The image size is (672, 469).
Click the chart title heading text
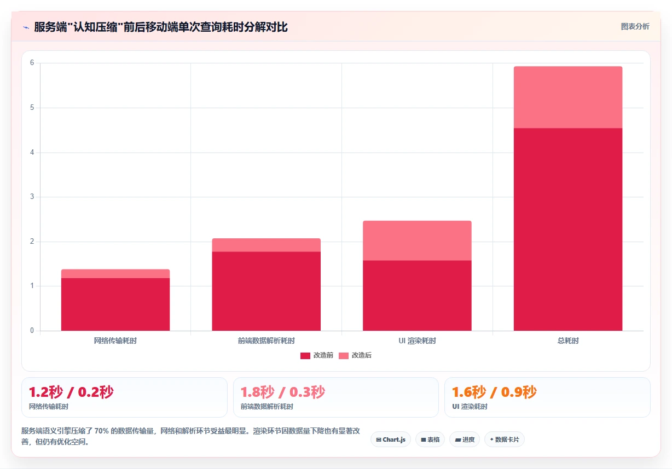(160, 27)
